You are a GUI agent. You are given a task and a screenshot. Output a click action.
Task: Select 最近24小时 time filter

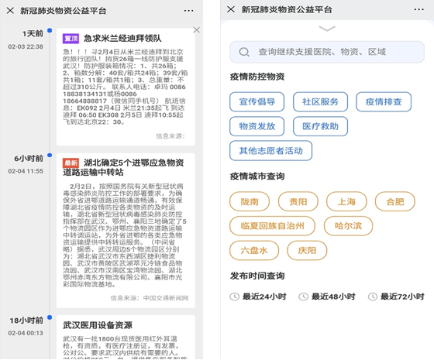pyautogui.click(x=258, y=297)
